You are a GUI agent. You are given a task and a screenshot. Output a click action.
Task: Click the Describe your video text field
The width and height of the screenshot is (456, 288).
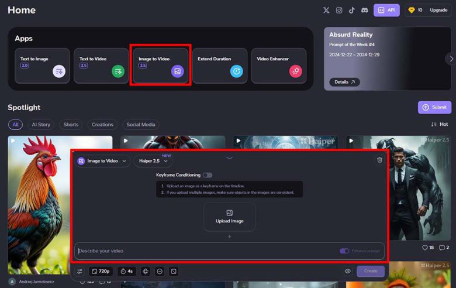pyautogui.click(x=205, y=251)
